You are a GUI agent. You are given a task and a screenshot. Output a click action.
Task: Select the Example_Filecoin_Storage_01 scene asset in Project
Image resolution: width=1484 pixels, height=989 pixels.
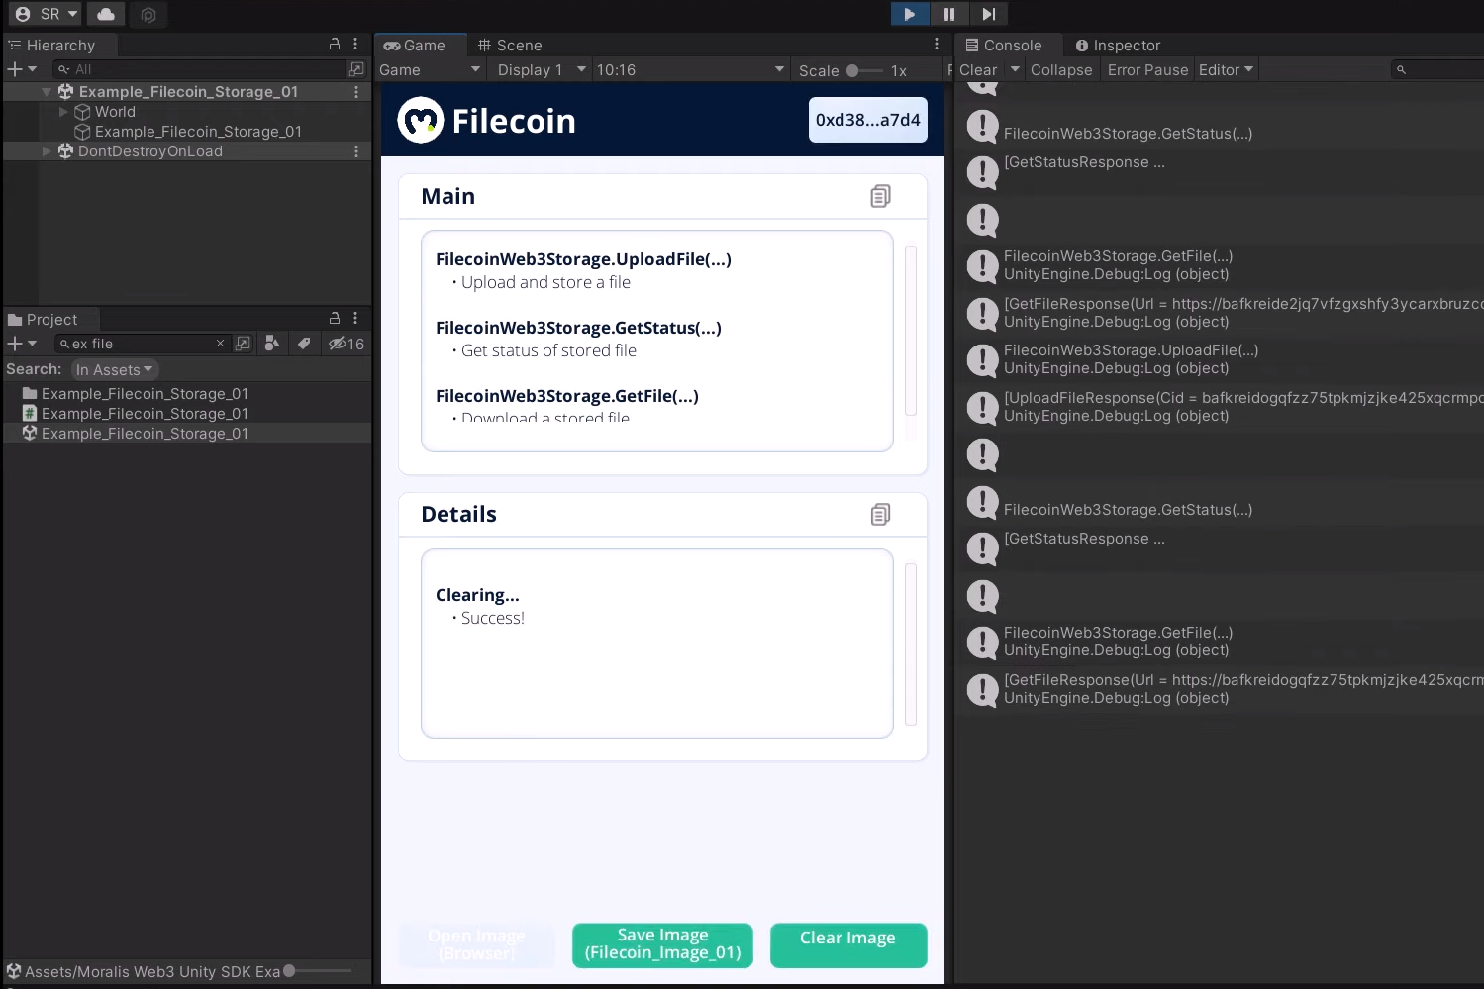136,434
